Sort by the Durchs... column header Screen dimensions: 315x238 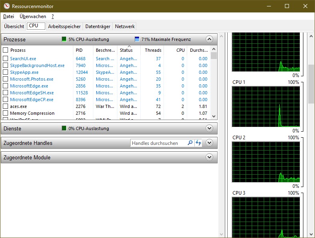pyautogui.click(x=199, y=50)
